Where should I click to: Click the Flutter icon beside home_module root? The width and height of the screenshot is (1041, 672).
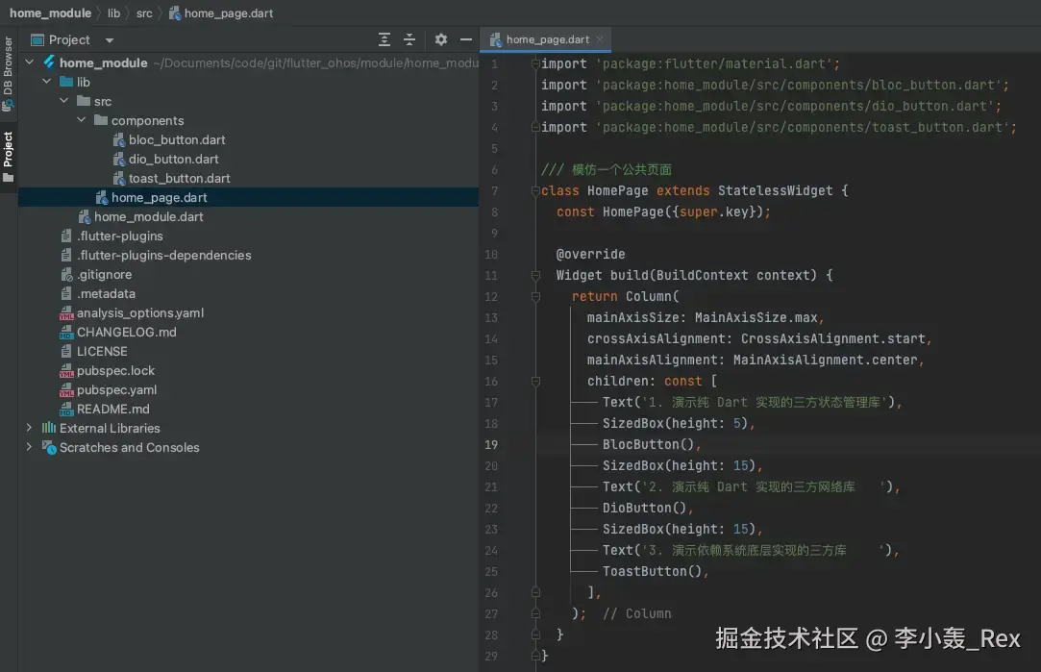tap(49, 62)
